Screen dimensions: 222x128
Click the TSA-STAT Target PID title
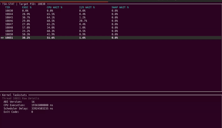point(24,4)
